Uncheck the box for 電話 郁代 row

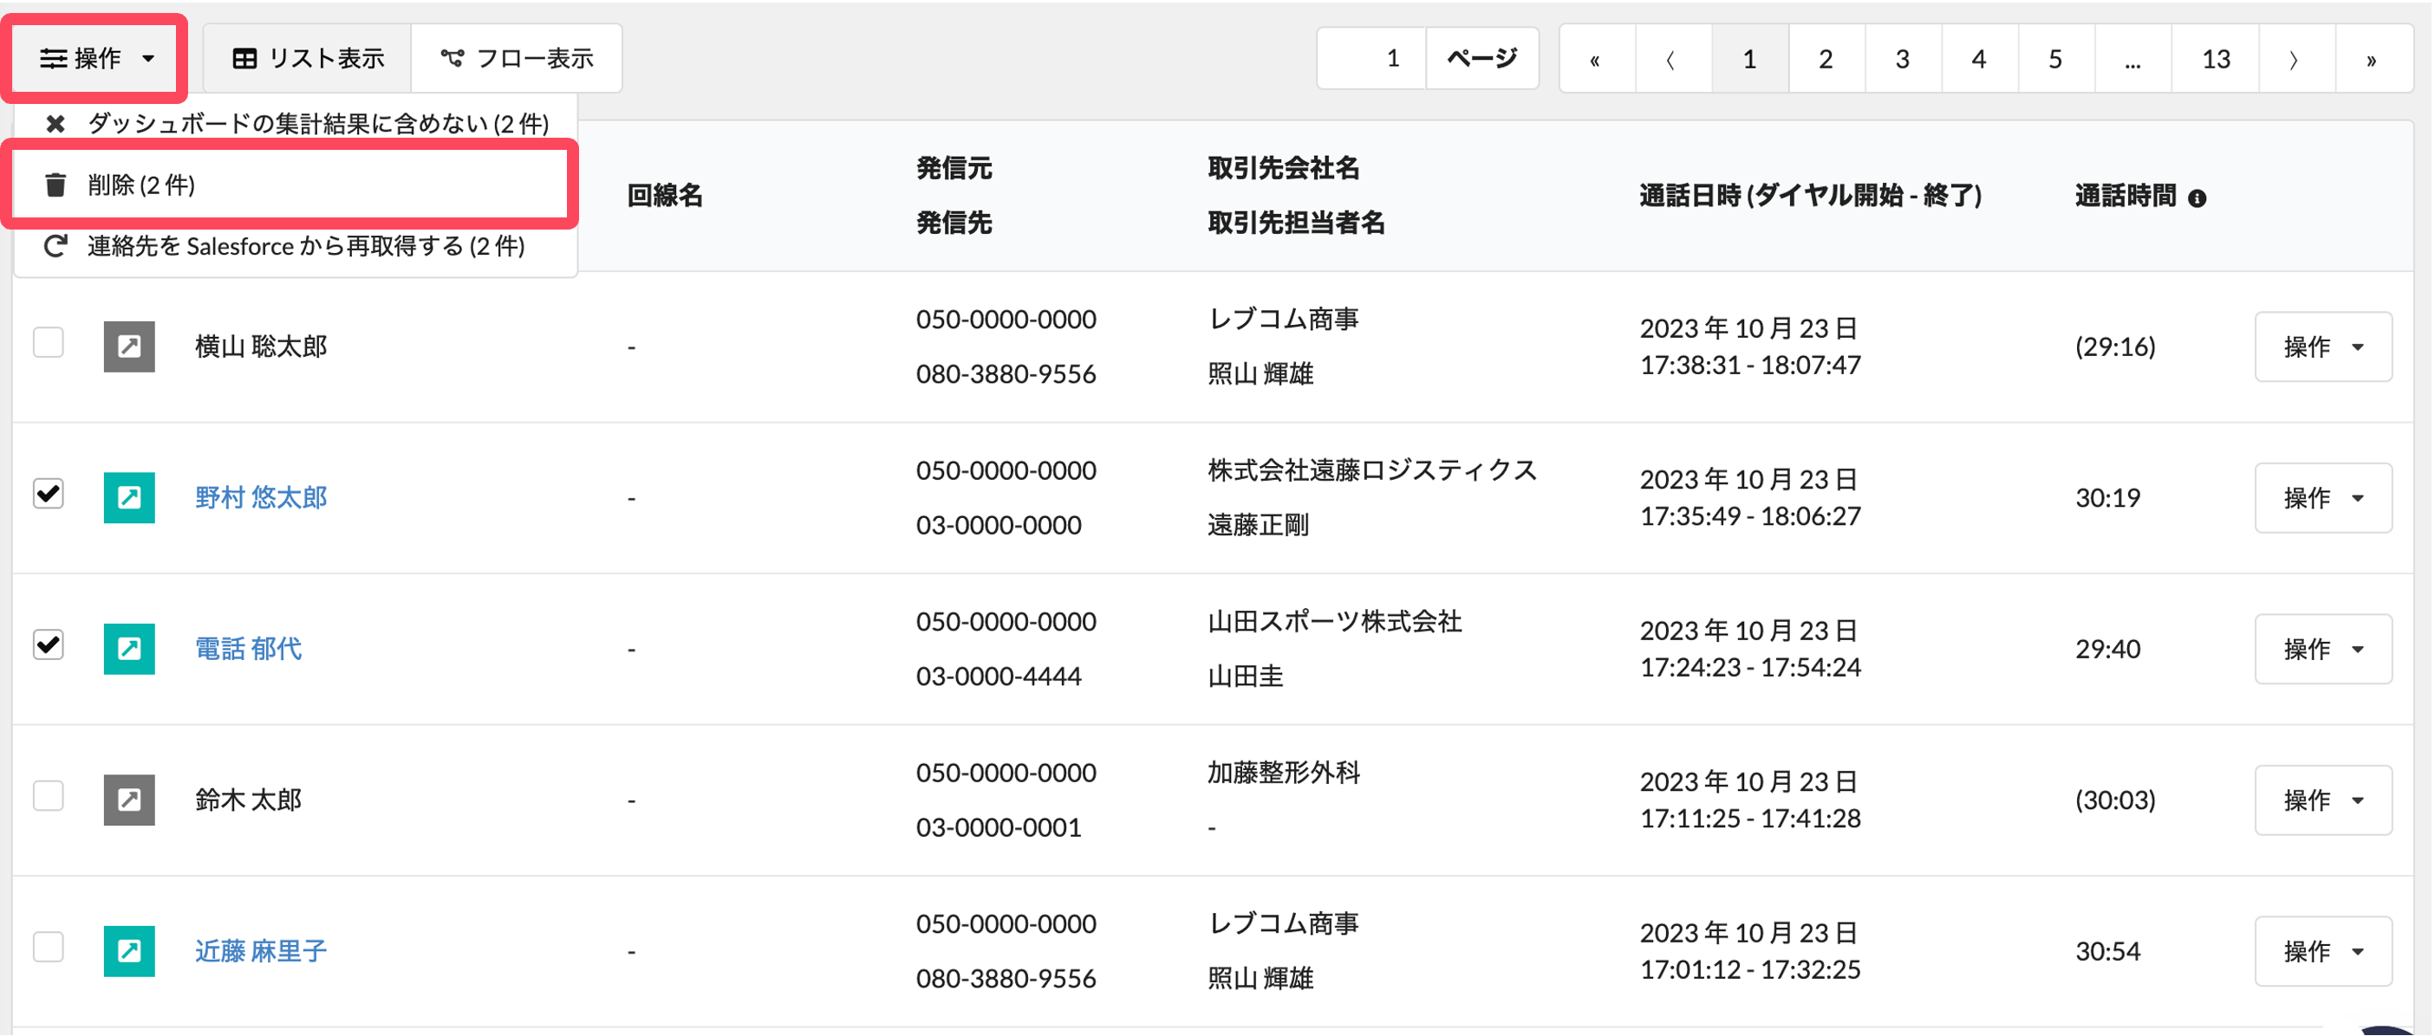click(x=49, y=644)
